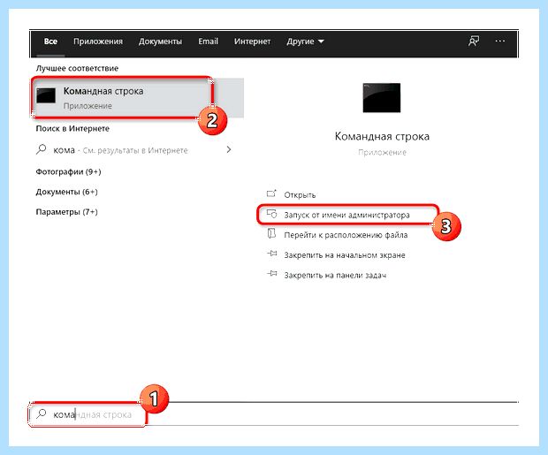Image resolution: width=548 pixels, height=455 pixels.
Task: Choose Закрепить на панели задач
Action: (335, 276)
